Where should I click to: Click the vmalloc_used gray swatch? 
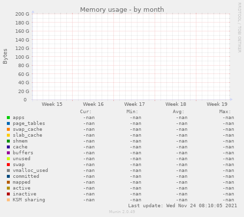pyautogui.click(x=8, y=170)
